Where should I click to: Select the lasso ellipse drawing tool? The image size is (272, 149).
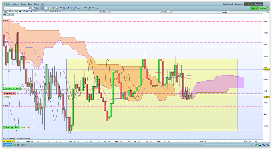pyautogui.click(x=93, y=8)
